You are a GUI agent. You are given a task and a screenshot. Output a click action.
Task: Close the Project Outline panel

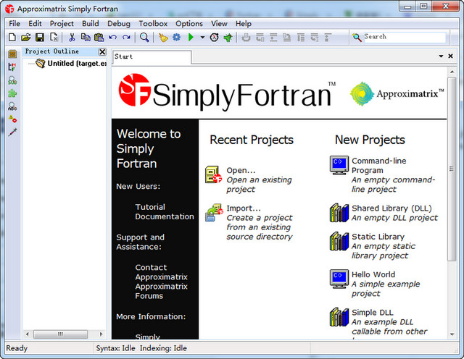click(102, 51)
